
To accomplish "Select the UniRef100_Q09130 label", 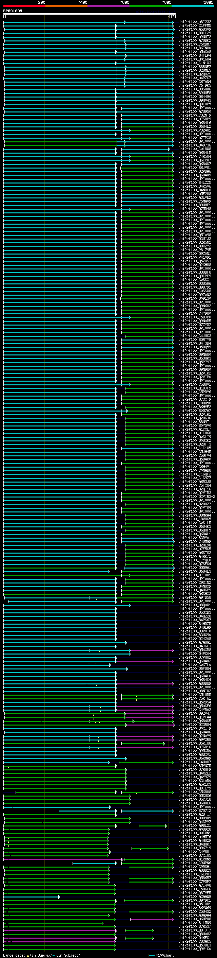I will tap(195, 299).
